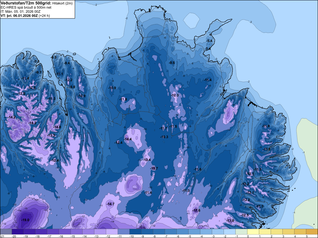Image resolution: width=318 pixels, height=238 pixels.
Task: Click the -4 legend color swatch
Action: point(206,232)
